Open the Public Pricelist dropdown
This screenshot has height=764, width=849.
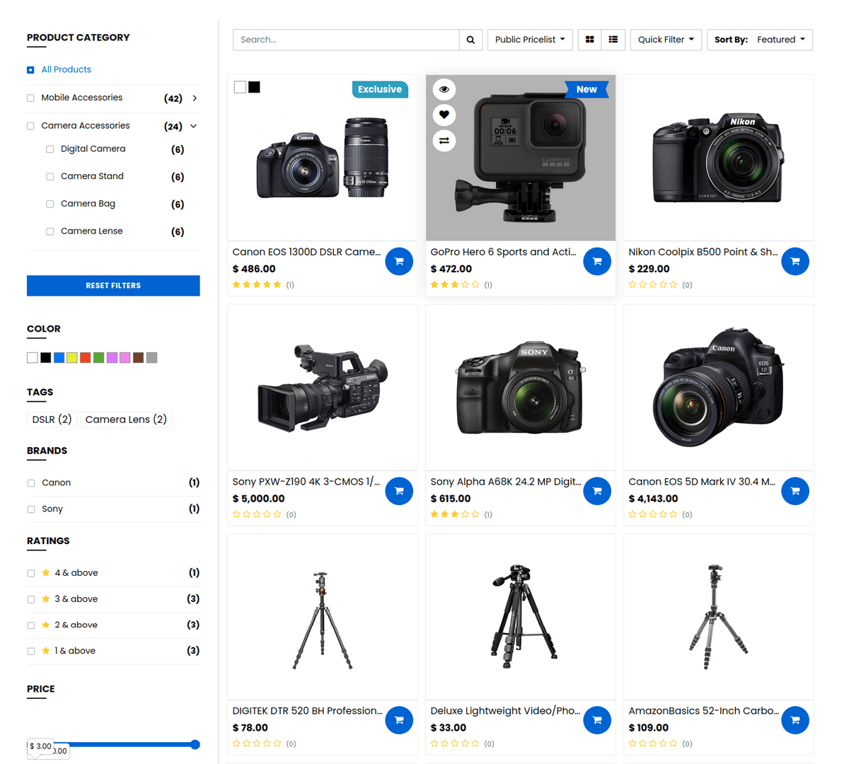530,40
